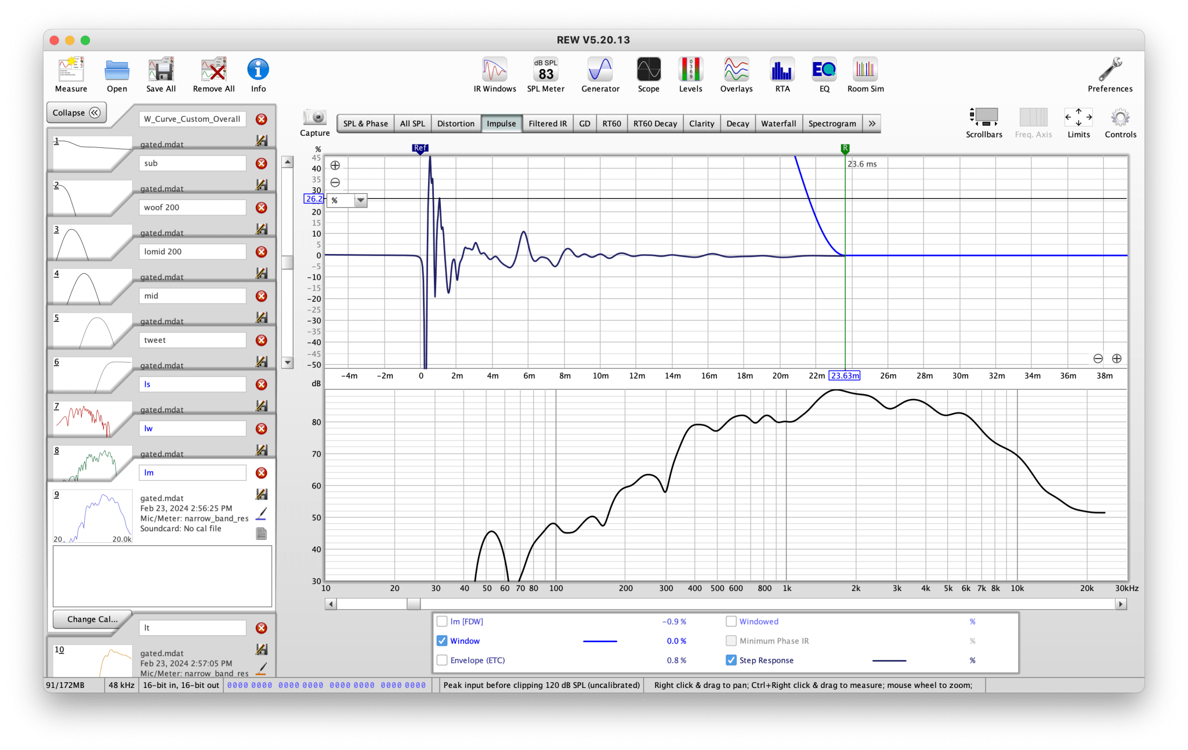Screen dimensions: 1188x750
Task: Open the Measure tool
Action: [x=71, y=74]
